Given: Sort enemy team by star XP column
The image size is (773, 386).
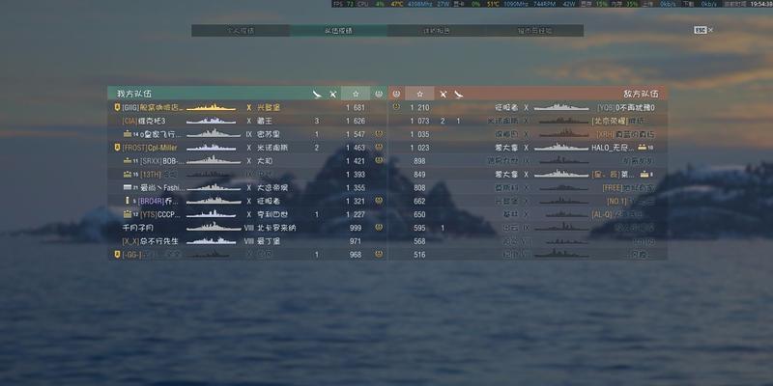Looking at the screenshot, I should point(419,94).
